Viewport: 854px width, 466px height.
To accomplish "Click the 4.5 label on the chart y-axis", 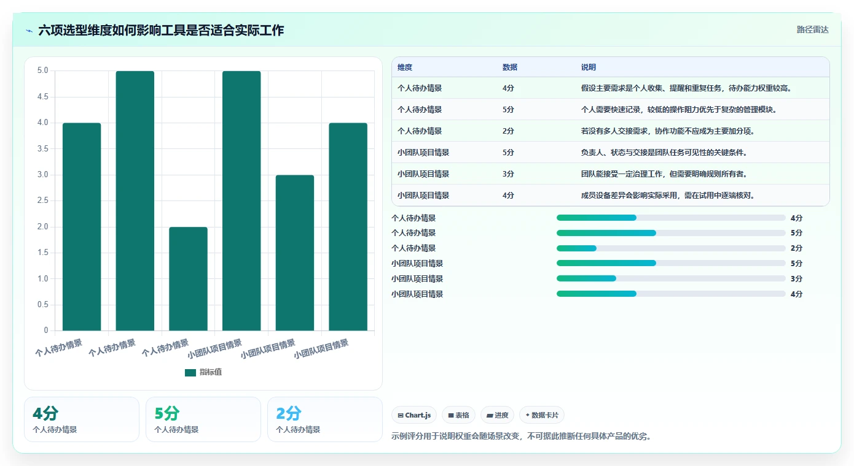I will [x=42, y=97].
